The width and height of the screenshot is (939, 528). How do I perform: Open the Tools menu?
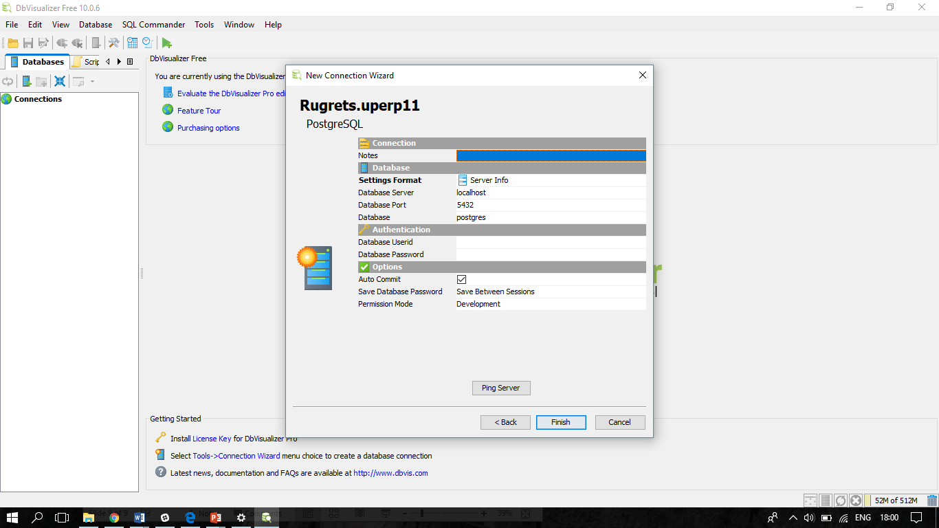click(204, 25)
